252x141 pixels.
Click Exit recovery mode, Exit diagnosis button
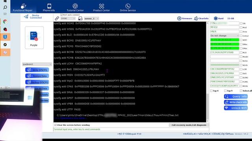click(189, 125)
